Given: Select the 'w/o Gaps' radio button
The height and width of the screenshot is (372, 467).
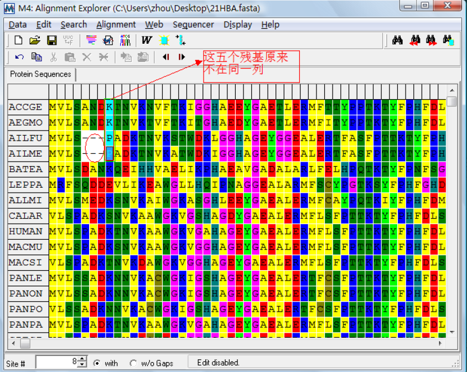Looking at the screenshot, I should coord(133,363).
